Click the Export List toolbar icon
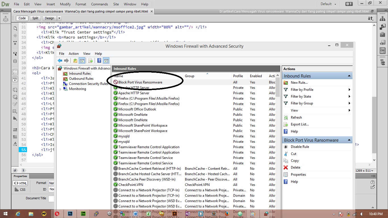This screenshot has width=388, height=218. click(x=91, y=60)
